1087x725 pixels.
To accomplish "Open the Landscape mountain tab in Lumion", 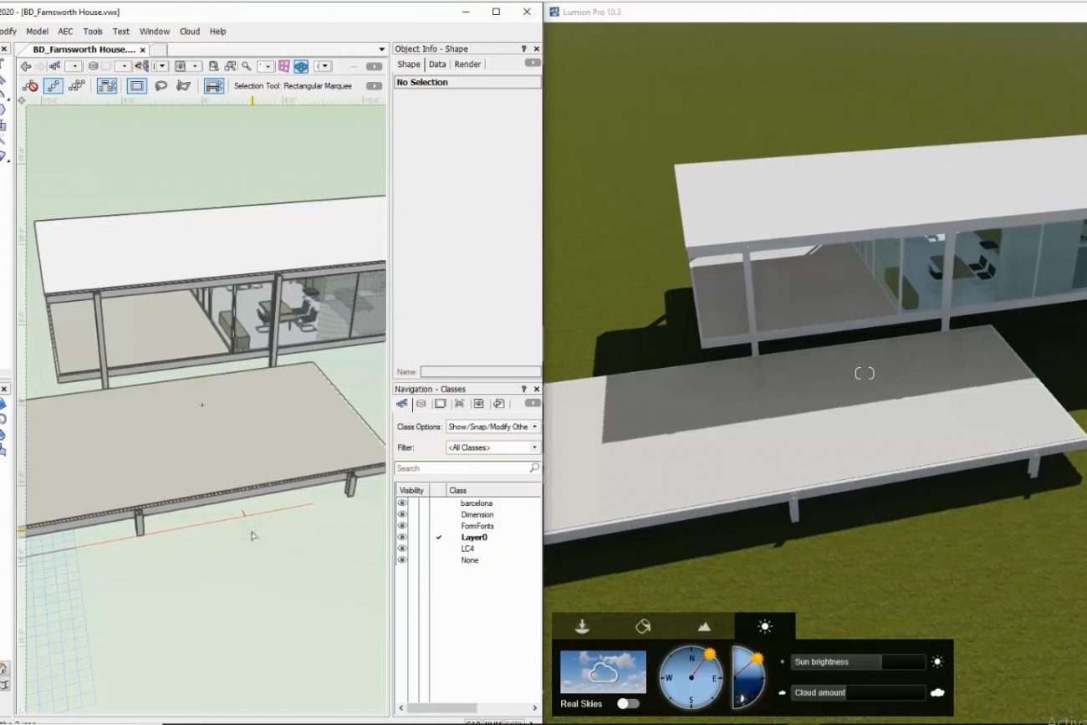I will pos(704,626).
